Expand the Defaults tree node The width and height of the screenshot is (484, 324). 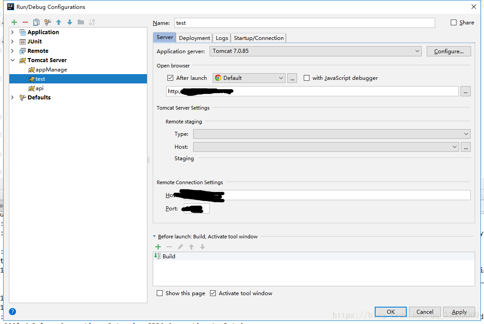pos(12,97)
